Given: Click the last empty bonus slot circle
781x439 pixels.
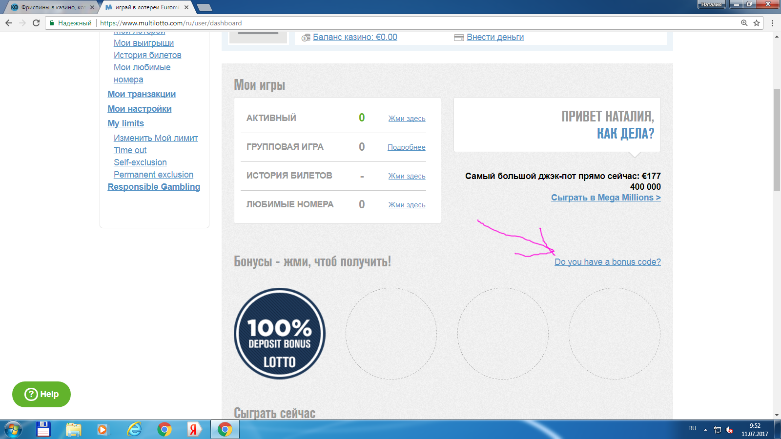Looking at the screenshot, I should [x=614, y=334].
